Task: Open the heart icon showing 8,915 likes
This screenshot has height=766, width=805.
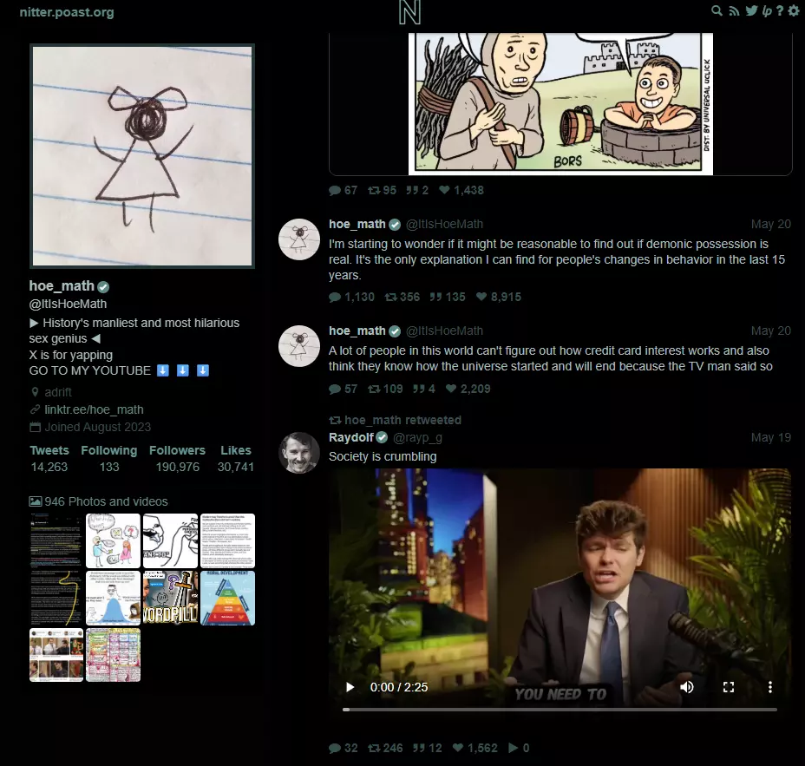Action: tap(481, 298)
